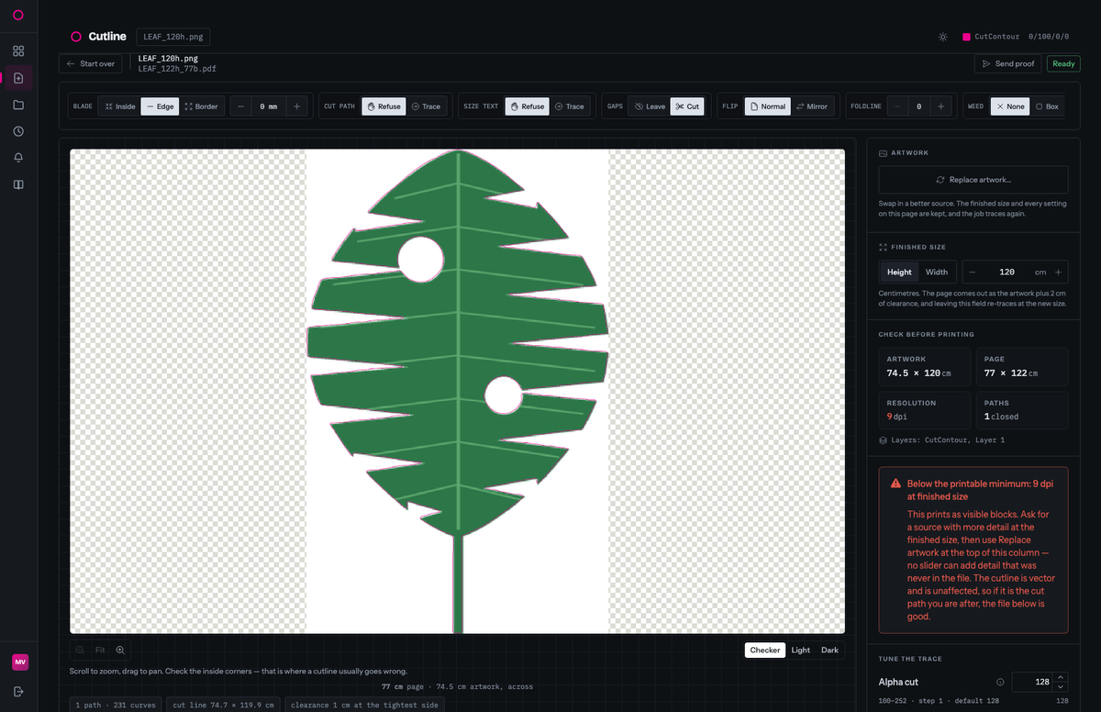Click Replace artwork button
Screen dimensions: 1101x712
point(973,180)
